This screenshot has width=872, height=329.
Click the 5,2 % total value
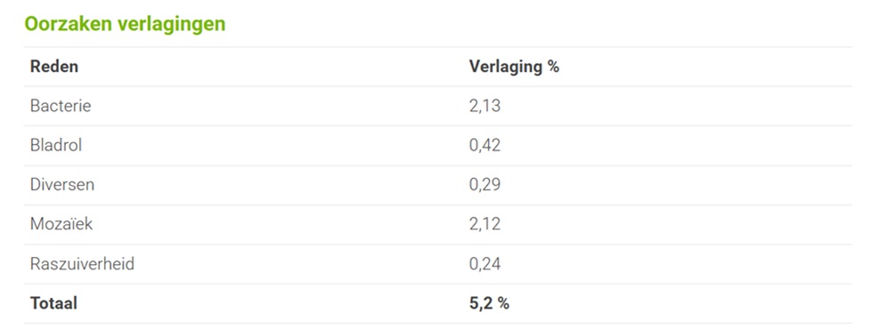pyautogui.click(x=489, y=303)
